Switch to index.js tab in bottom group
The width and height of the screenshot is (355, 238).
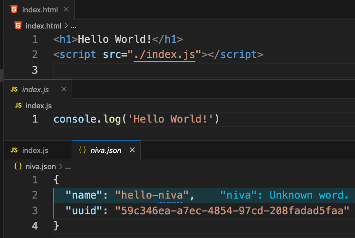tap(38, 150)
